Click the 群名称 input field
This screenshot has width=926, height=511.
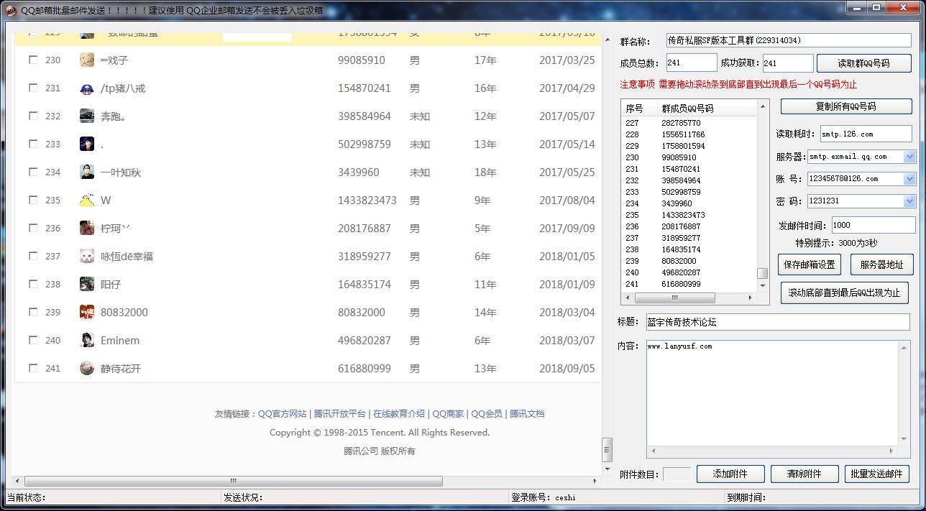click(x=788, y=41)
